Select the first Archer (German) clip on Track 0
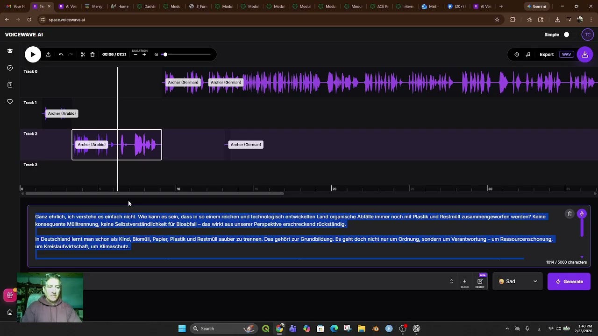 pyautogui.click(x=183, y=83)
